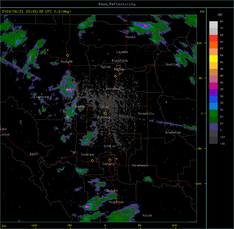Click the ThreeHills label

click(x=146, y=114)
